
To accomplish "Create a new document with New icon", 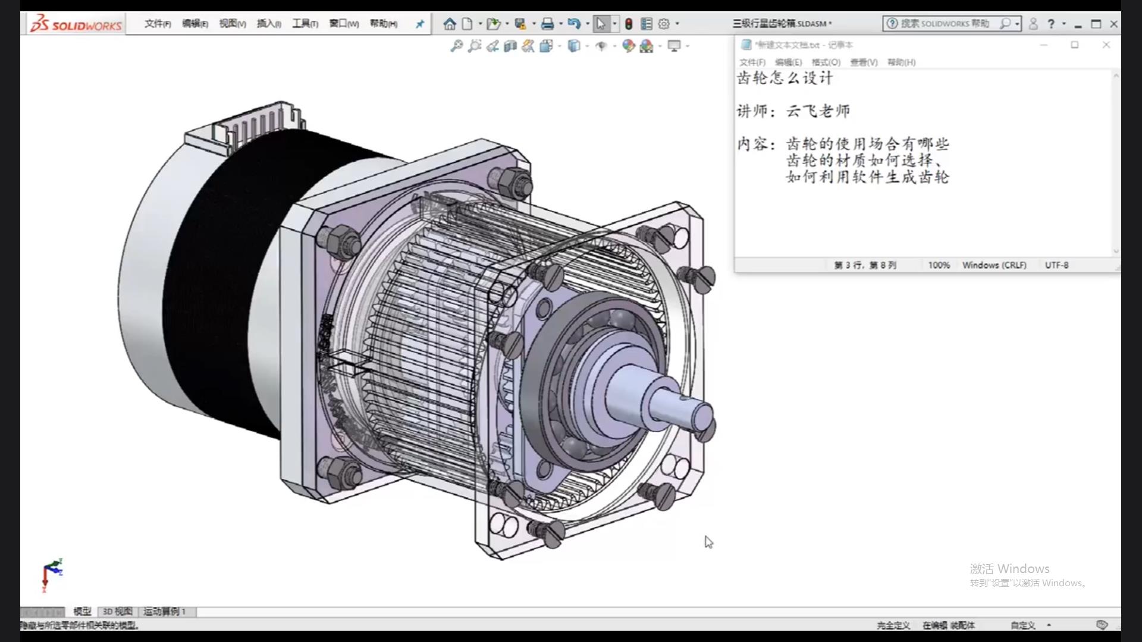I will click(x=468, y=24).
